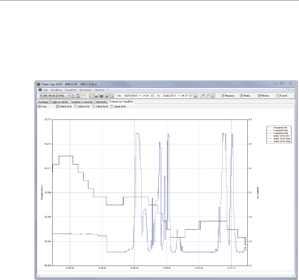Viewport: 299px width, 280px height.
Task: Click the Squilibrio (%) right axis label
Action: (258, 193)
